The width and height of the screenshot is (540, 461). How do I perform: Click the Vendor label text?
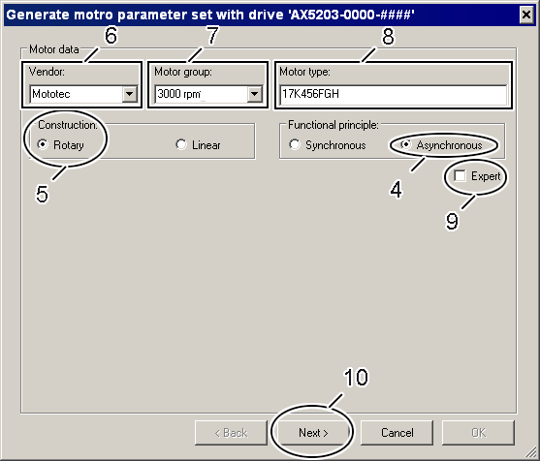pos(47,72)
